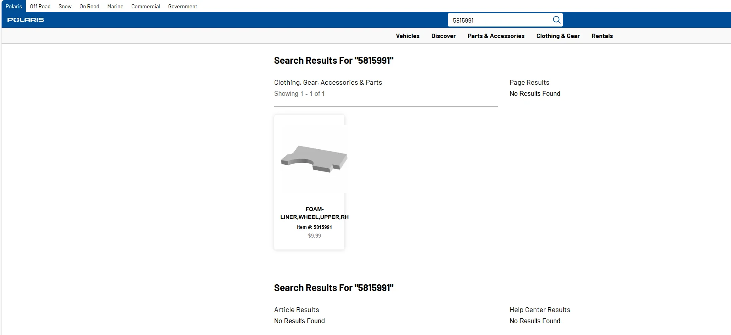Image resolution: width=731 pixels, height=335 pixels.
Task: Open the Snow brand tab
Action: coord(65,6)
